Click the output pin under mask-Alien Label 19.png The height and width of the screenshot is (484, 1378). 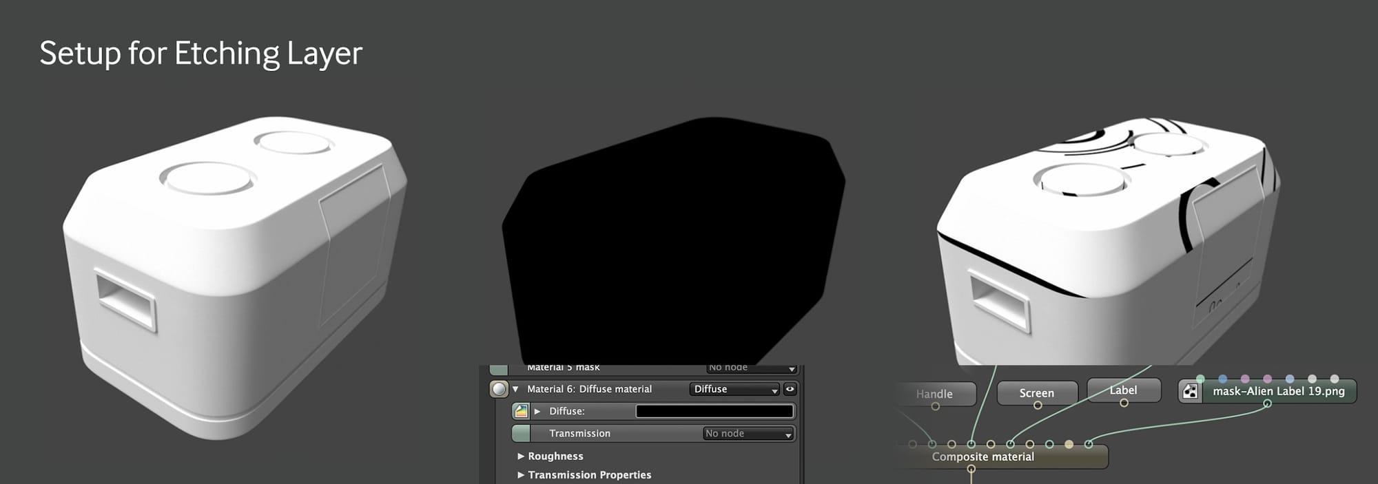(x=1267, y=403)
